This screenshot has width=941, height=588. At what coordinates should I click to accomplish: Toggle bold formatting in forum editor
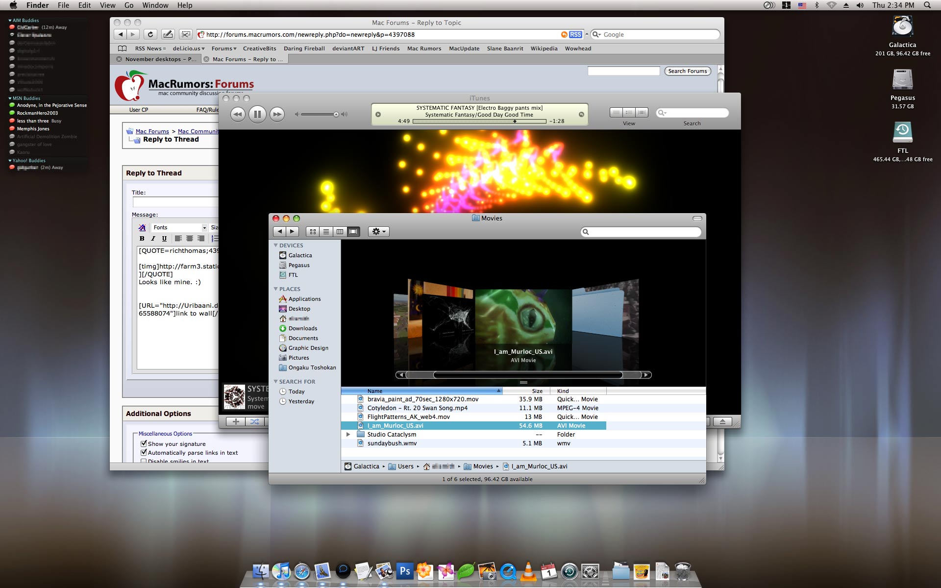coord(142,239)
